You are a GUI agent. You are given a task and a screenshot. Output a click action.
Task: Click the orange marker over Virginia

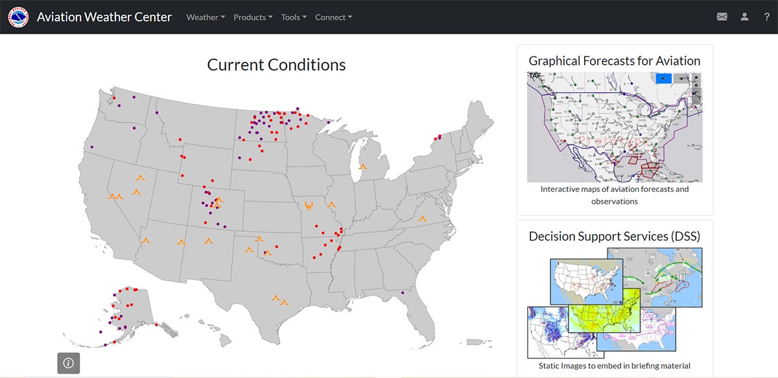423,219
